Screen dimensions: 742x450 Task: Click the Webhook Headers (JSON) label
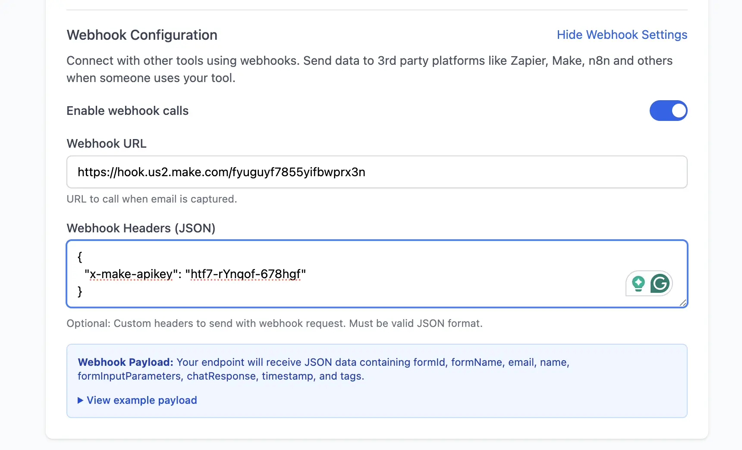(141, 228)
